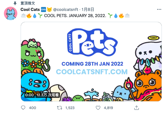Click the blue COOL badge emoji
Viewport: 166px width, 113px height.
click(x=44, y=10)
